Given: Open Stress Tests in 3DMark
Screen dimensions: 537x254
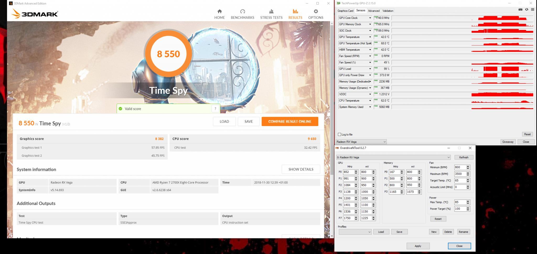Looking at the screenshot, I should [271, 14].
